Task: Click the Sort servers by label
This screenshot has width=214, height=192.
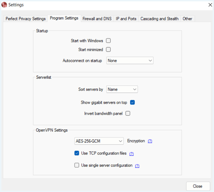Action: tap(91, 89)
